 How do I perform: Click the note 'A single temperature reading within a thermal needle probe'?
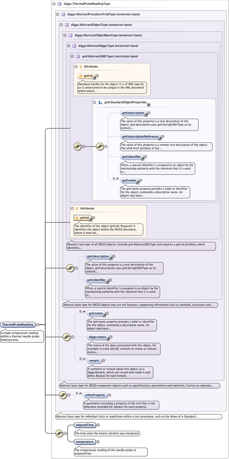point(22,337)
